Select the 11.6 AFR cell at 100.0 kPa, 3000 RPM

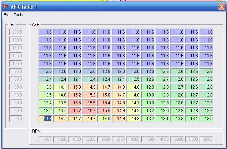tap(119, 64)
